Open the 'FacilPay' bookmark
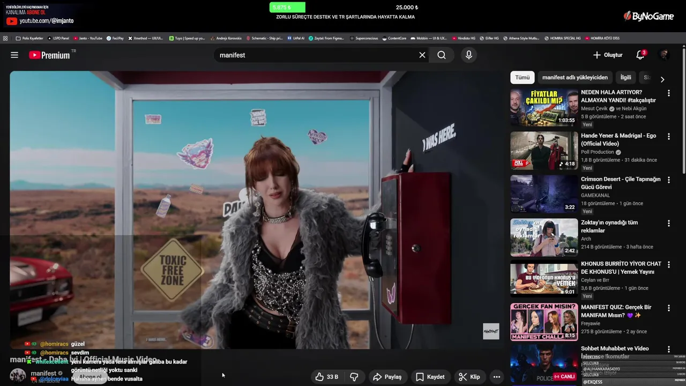The image size is (686, 386). click(115, 39)
